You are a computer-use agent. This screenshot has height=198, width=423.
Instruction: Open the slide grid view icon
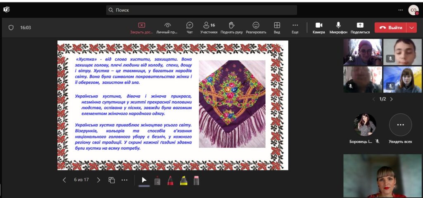coord(112,180)
